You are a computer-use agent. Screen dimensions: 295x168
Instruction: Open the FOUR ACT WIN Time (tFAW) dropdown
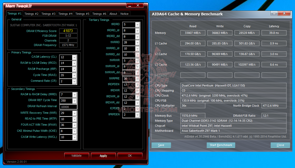point(75,125)
